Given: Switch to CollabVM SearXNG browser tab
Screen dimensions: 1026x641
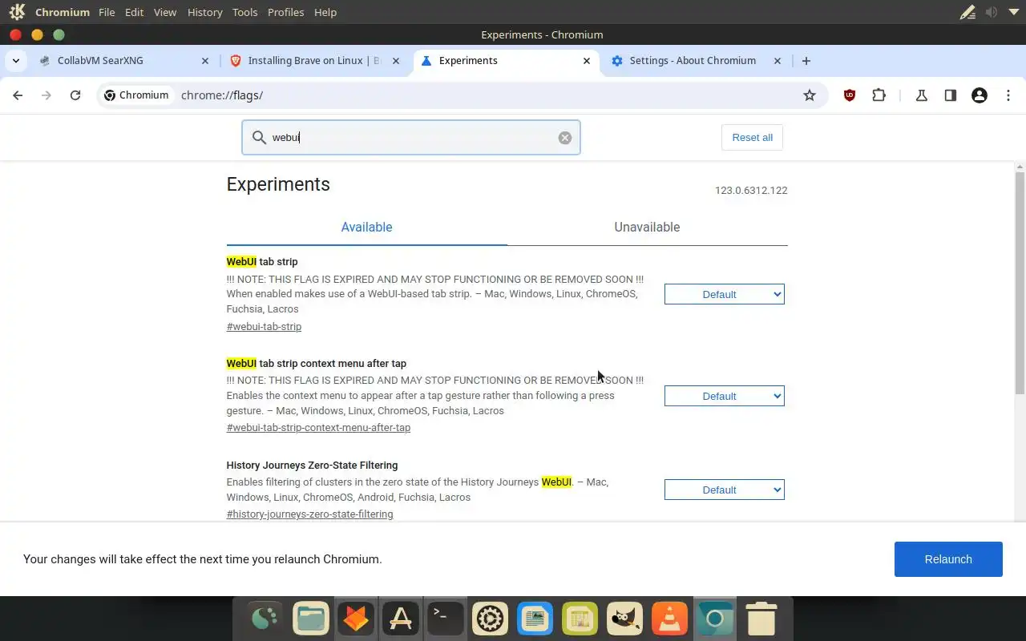Looking at the screenshot, I should pos(124,61).
